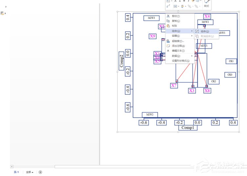The height and width of the screenshot is (176, 247).
Task: Select the X1 label shape
Action: (x=157, y=53)
